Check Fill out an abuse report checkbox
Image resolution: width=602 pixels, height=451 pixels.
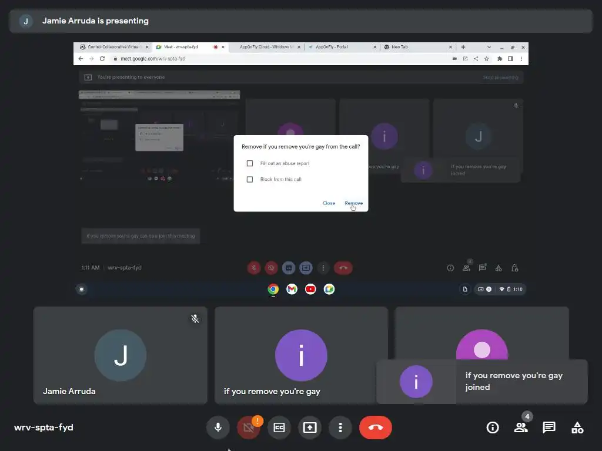[x=250, y=163]
